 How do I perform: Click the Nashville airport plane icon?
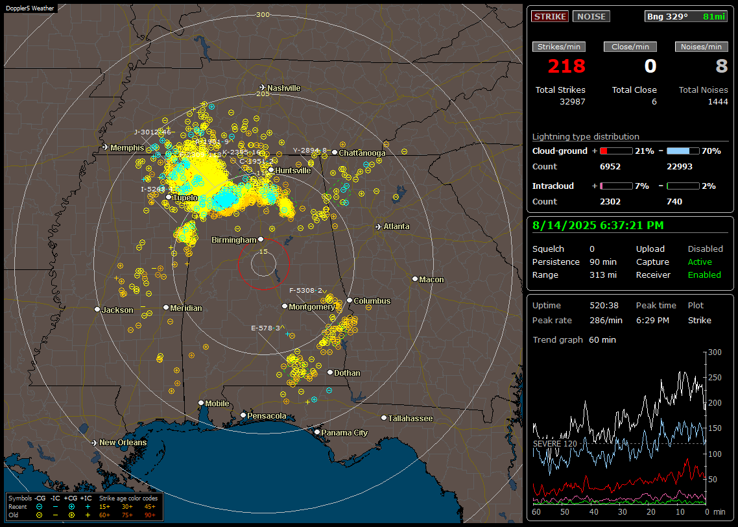262,88
